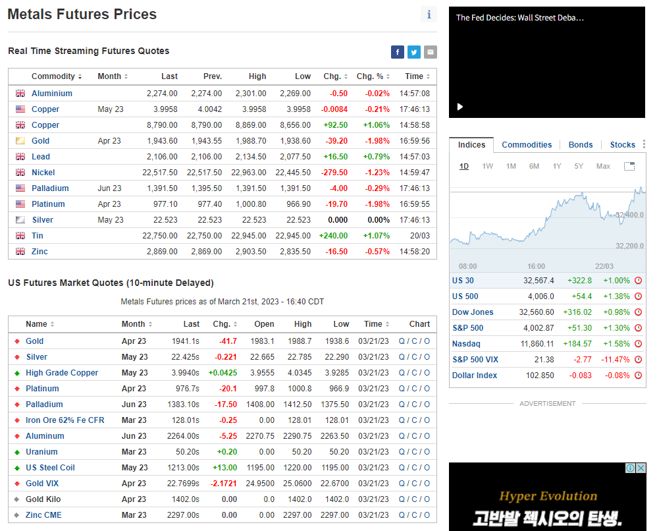Switch to the Bonds tab

581,145
